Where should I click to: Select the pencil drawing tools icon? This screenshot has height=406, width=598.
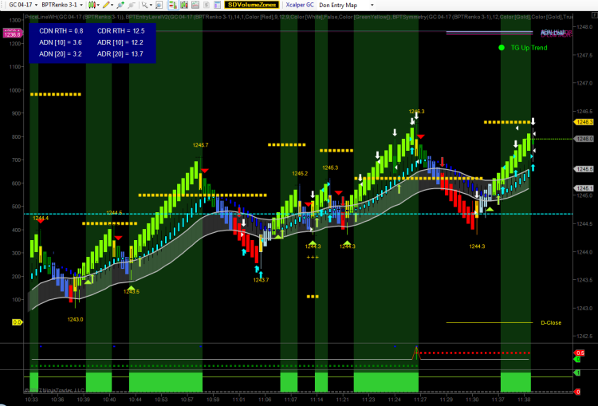(x=105, y=5)
